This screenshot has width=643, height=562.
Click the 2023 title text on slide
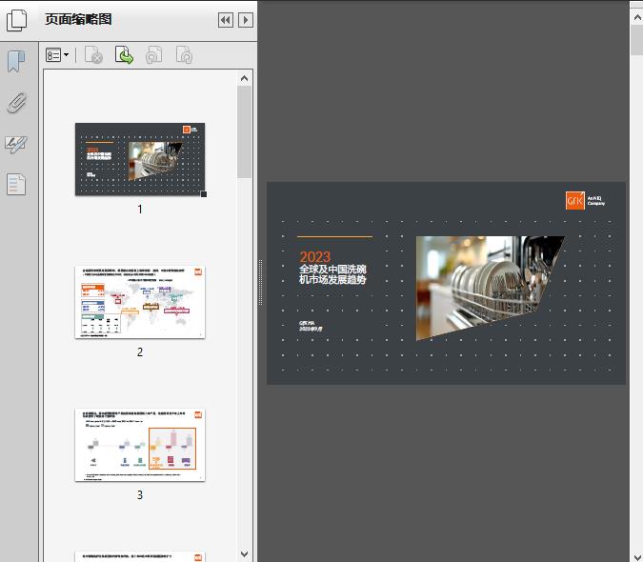pos(315,257)
